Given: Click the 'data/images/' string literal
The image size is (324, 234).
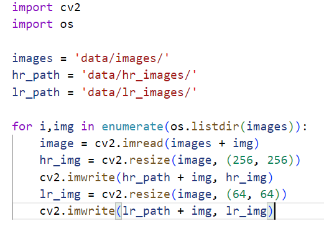Looking at the screenshot, I should click(122, 58).
